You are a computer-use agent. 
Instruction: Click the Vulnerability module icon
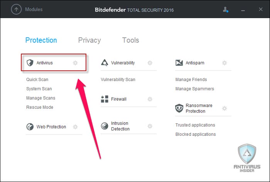point(105,63)
